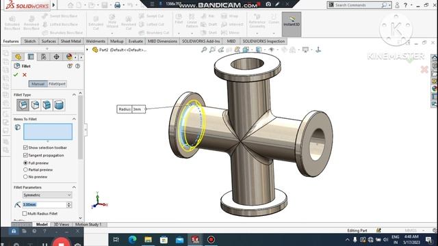438x246 pixels.
Task: Select Full preview radio button
Action: [x=25, y=163]
